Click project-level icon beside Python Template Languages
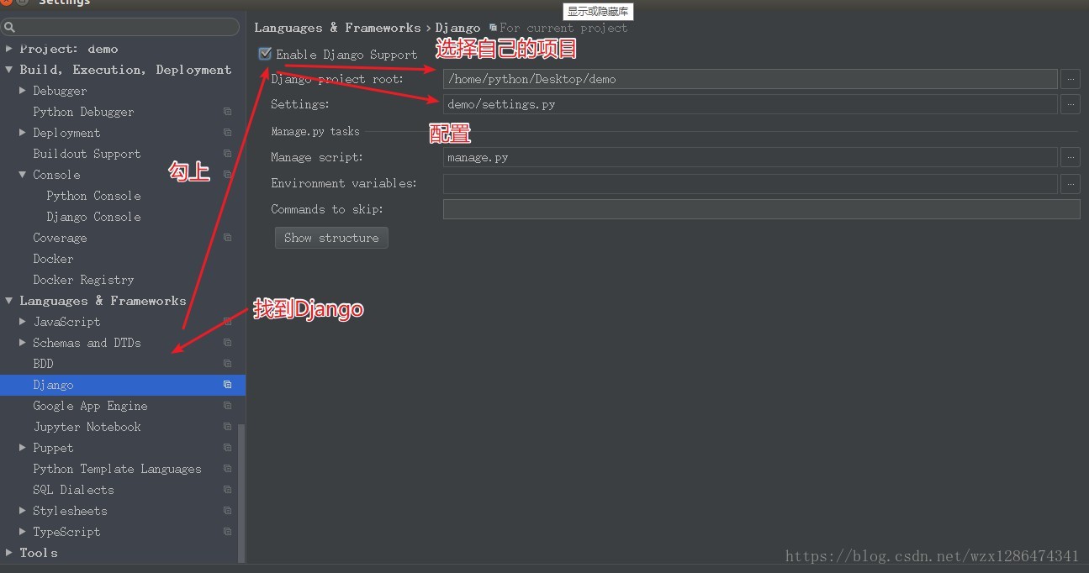This screenshot has height=573, width=1089. (x=227, y=469)
